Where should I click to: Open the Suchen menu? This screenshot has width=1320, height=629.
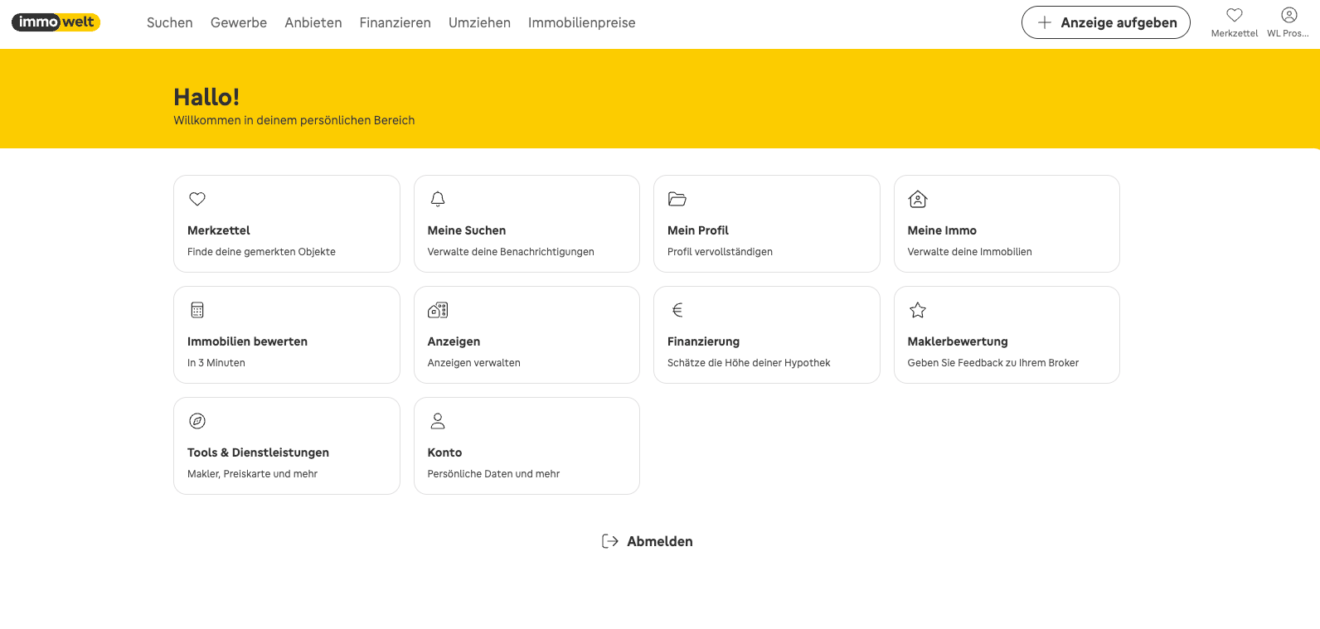pyautogui.click(x=170, y=22)
